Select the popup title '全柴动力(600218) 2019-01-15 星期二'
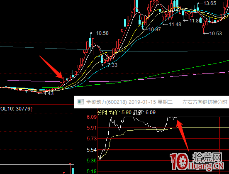The height and width of the screenshot is (174, 229). pyautogui.click(x=129, y=102)
